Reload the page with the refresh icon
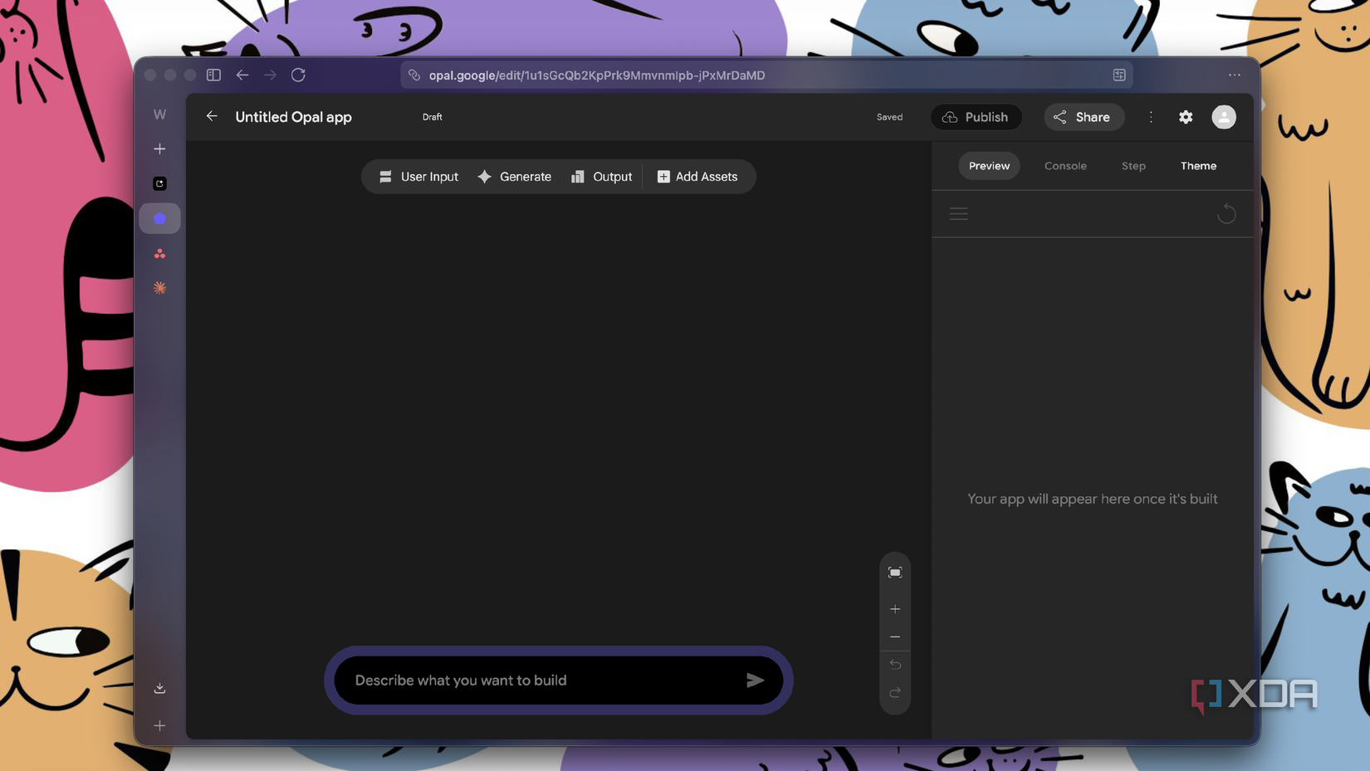1370x771 pixels. (298, 75)
